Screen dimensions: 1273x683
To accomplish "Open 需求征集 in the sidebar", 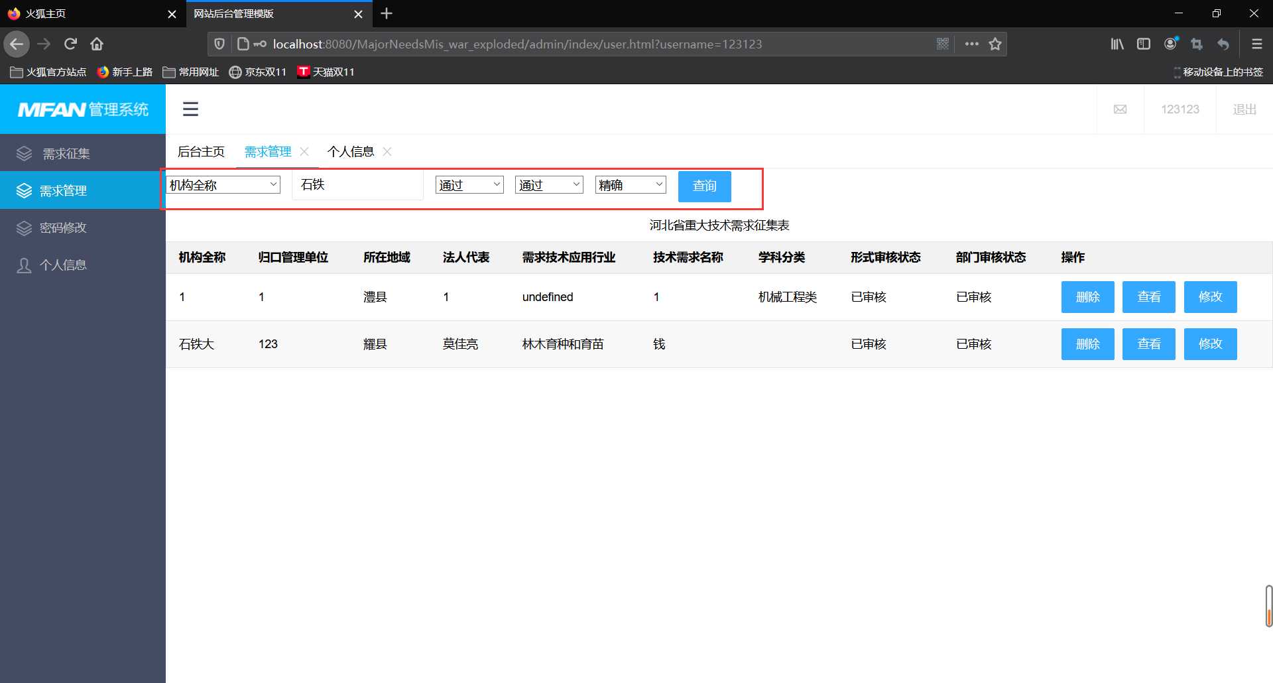I will pos(83,153).
